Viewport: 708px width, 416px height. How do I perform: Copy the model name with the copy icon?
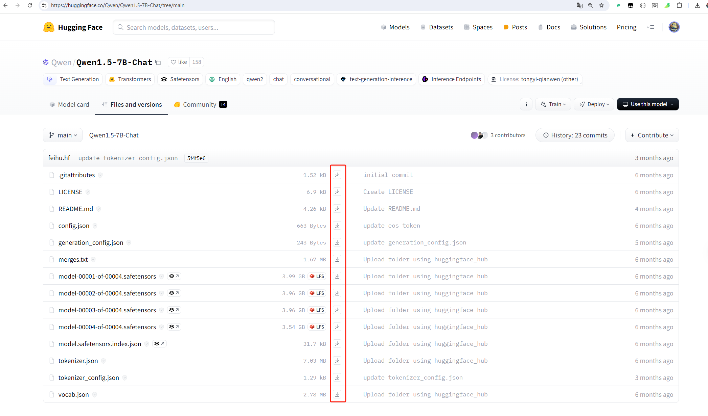158,62
